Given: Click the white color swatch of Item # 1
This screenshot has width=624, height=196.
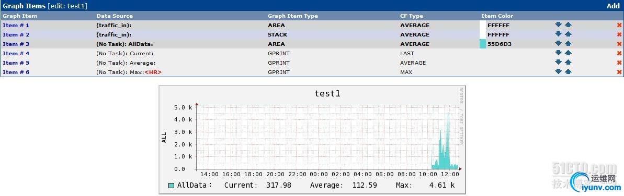Looking at the screenshot, I should pos(483,26).
